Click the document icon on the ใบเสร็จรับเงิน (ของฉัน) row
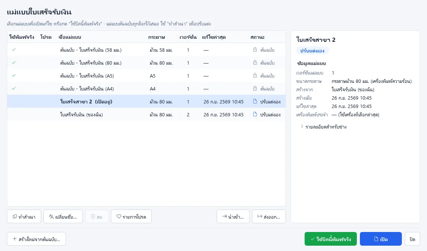 tap(255, 114)
